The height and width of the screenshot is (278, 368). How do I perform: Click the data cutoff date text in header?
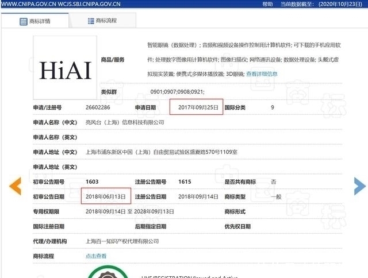321,4
